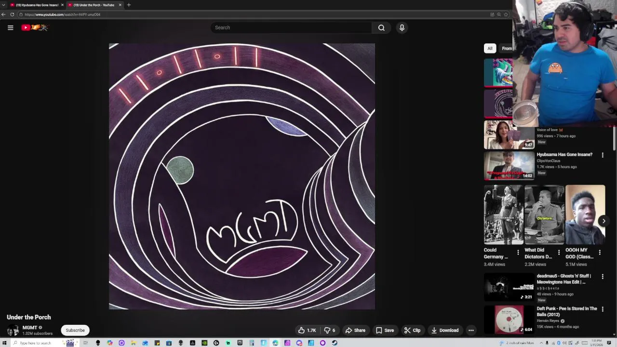
Task: Open the clock and date flyout
Action: tap(596, 343)
